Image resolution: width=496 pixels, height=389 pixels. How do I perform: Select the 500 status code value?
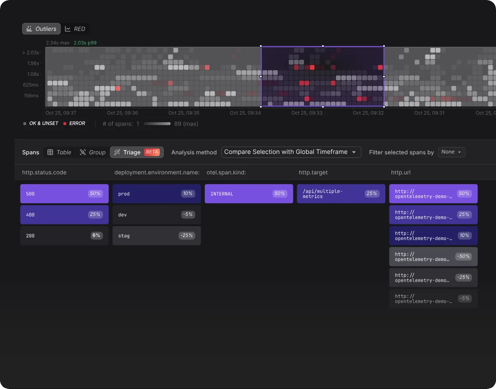(x=64, y=194)
